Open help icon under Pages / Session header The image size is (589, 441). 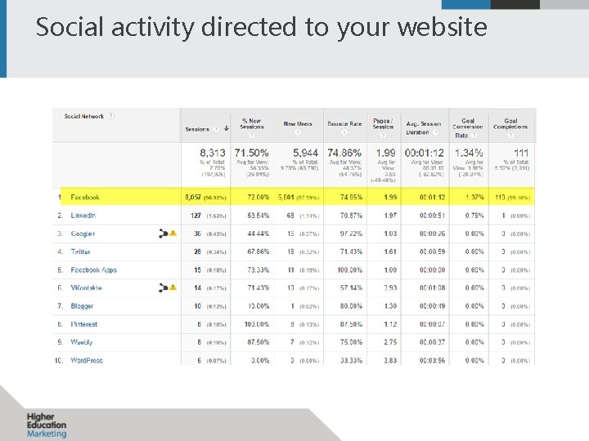pos(383,135)
